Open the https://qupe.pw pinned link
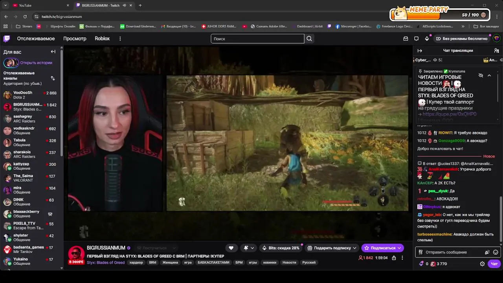503x283 pixels. 450,114
